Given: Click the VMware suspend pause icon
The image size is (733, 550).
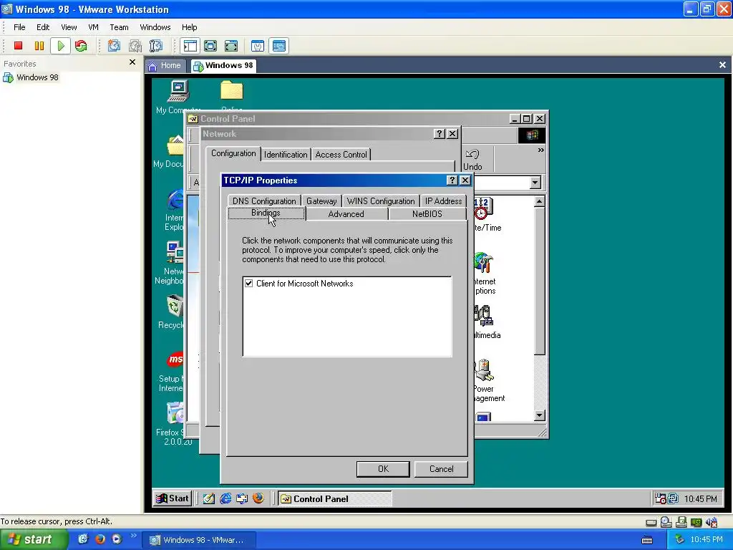Looking at the screenshot, I should point(39,46).
